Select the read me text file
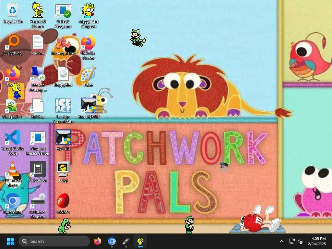The image size is (332, 249). coord(38,45)
